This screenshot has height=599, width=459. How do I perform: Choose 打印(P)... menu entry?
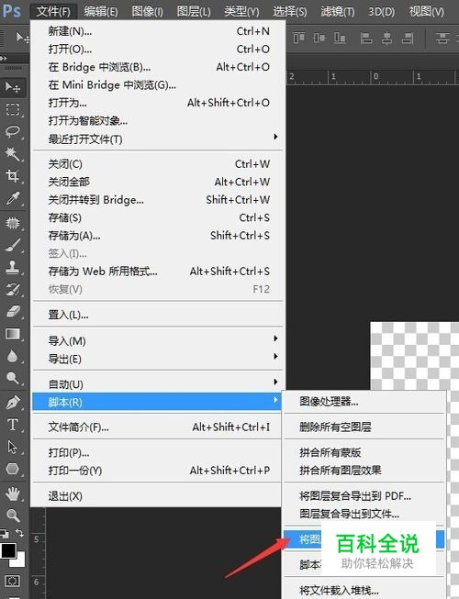[158, 452]
